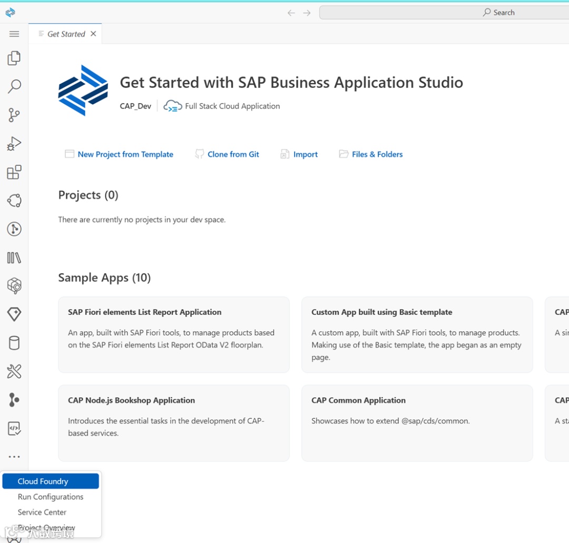Choose Service Center from the menu
Viewport: 569px width, 543px height.
42,512
